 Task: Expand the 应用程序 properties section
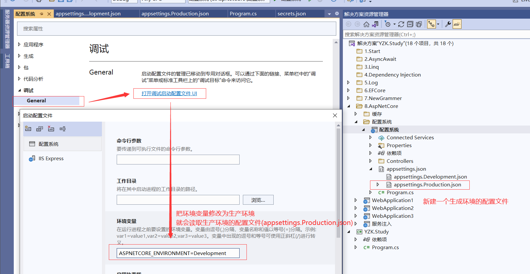(x=19, y=44)
